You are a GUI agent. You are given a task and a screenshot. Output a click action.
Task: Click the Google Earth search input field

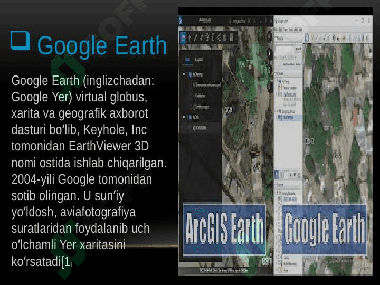point(284,49)
